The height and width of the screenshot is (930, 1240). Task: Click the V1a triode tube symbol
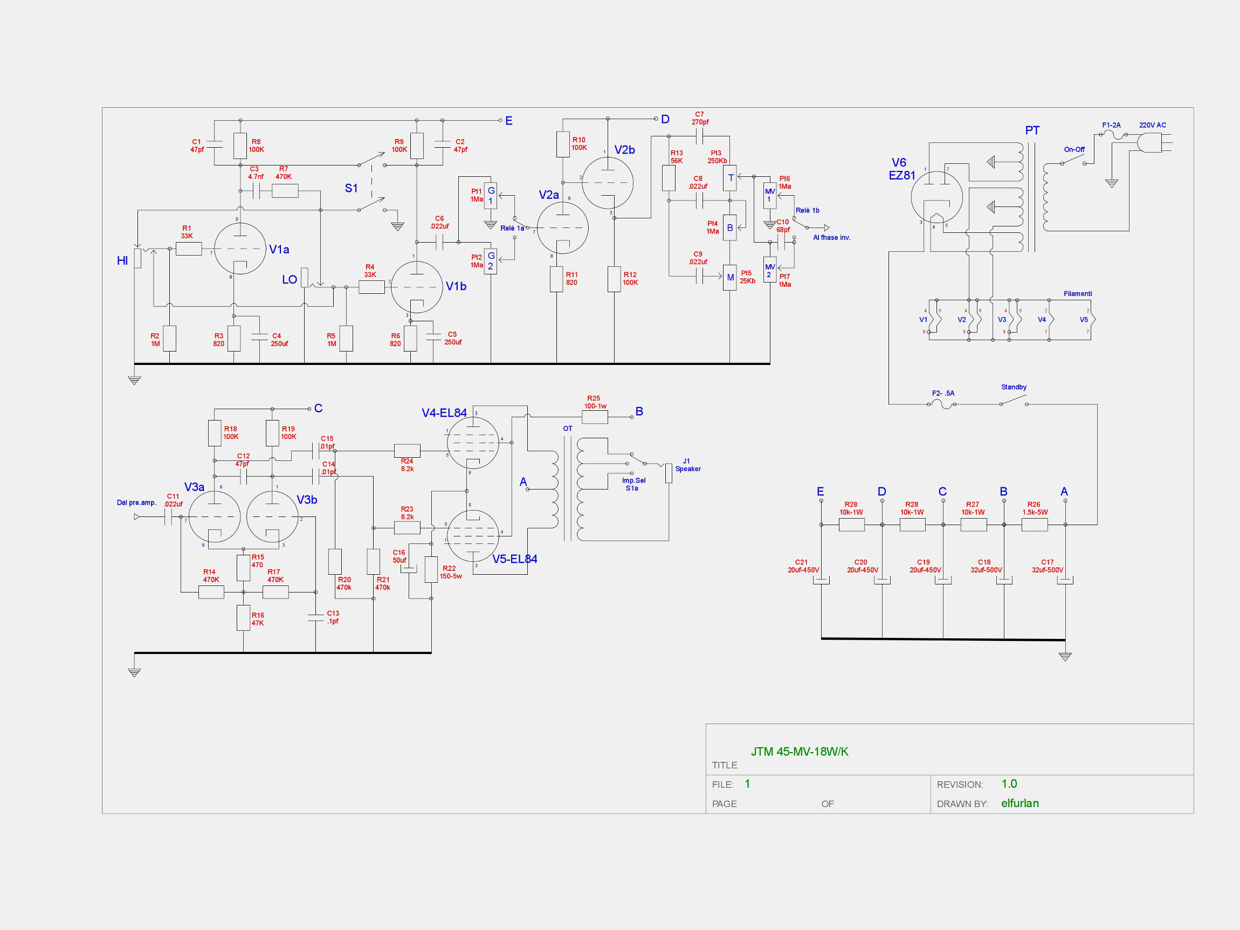tap(240, 249)
